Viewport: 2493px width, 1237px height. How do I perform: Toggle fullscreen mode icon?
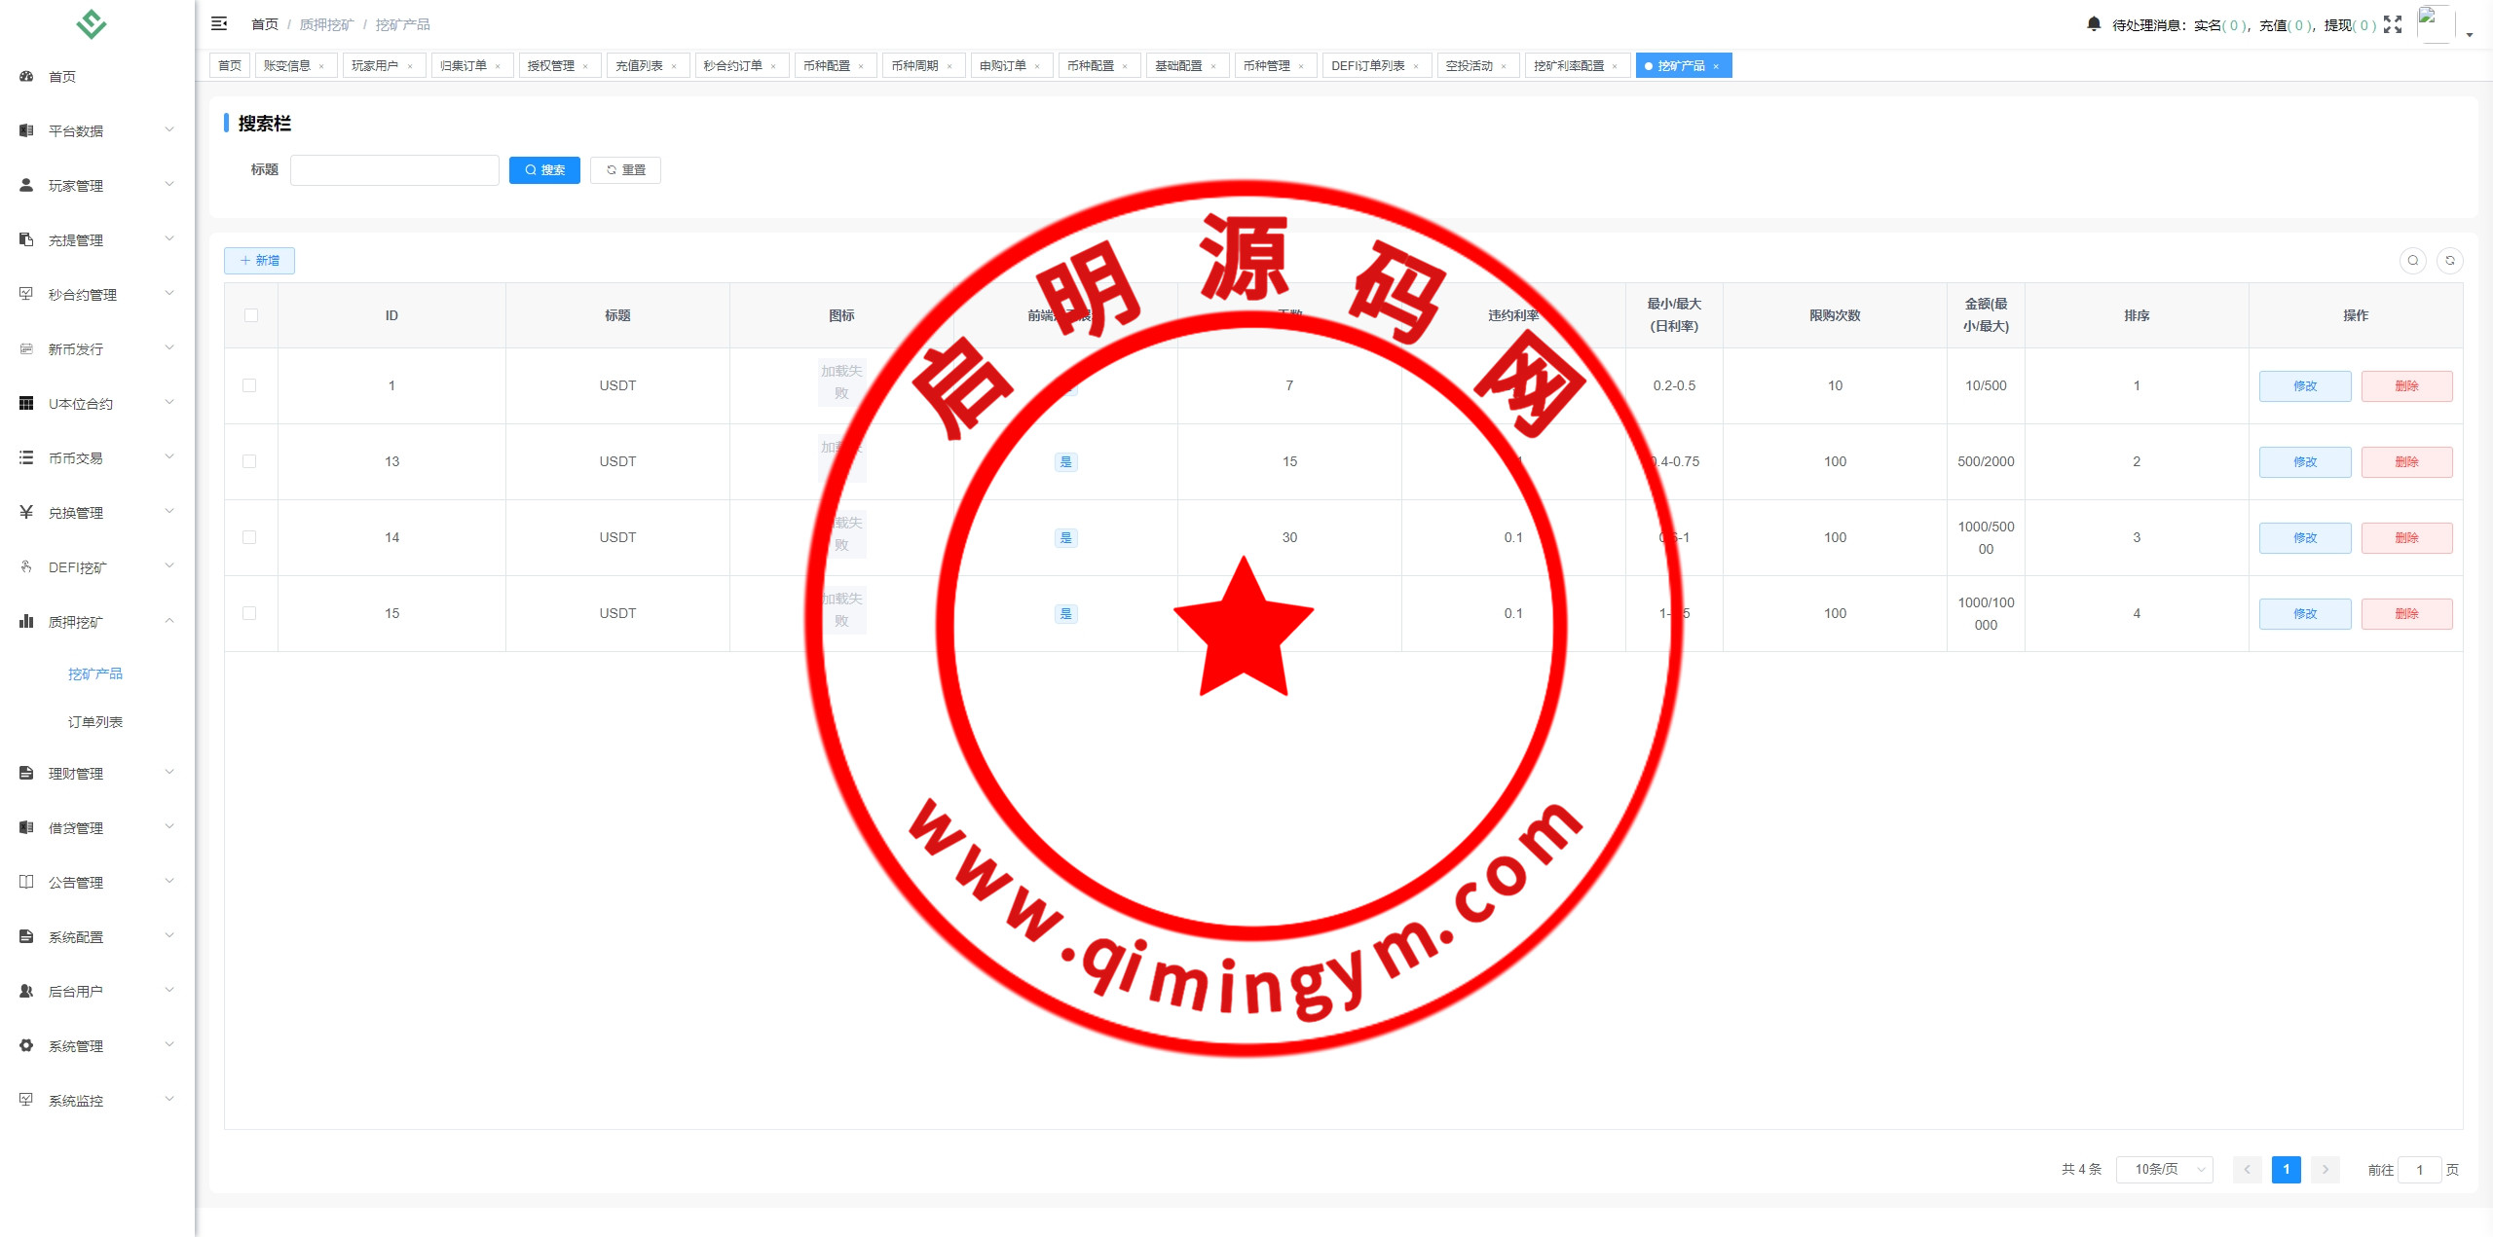[2393, 24]
